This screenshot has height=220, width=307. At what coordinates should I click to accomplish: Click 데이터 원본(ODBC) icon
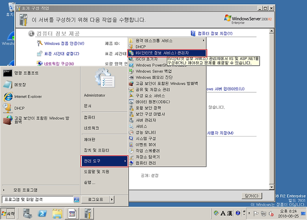(131, 102)
